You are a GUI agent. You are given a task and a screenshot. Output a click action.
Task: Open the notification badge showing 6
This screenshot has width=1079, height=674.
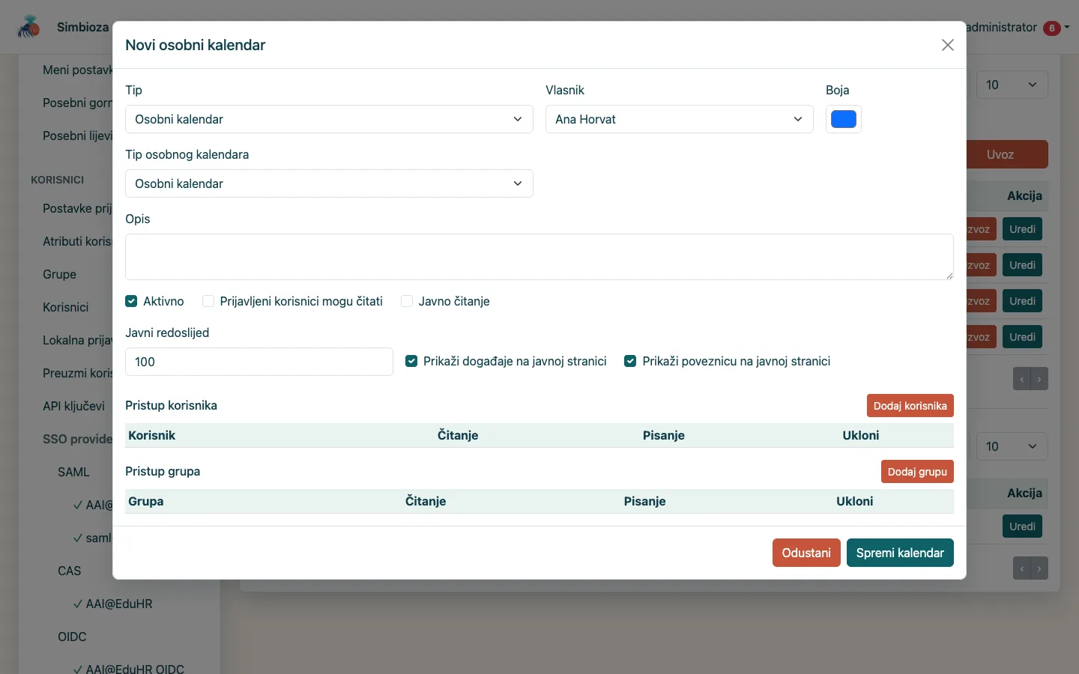click(1052, 28)
